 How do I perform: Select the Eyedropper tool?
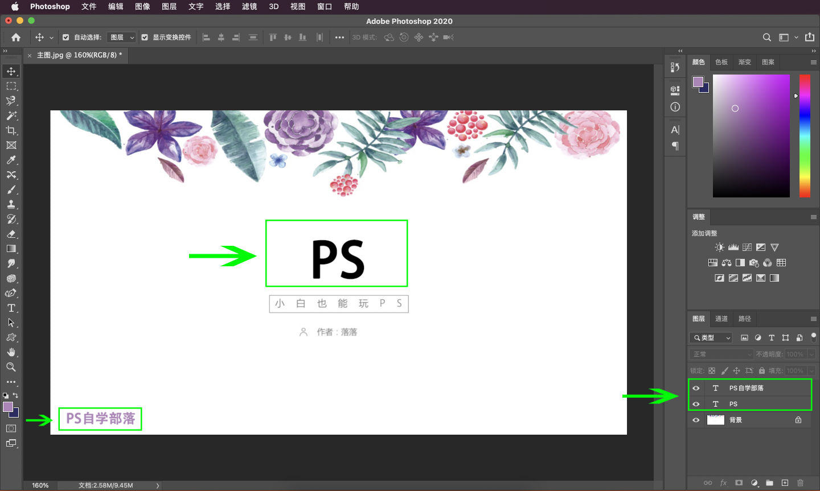click(11, 160)
